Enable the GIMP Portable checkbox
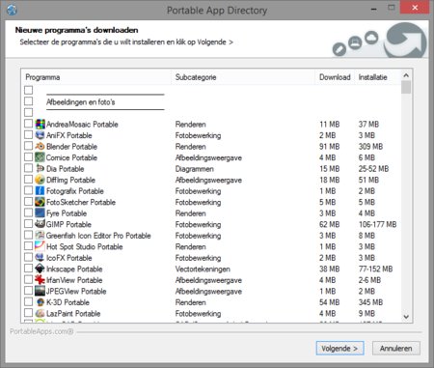 coord(29,224)
